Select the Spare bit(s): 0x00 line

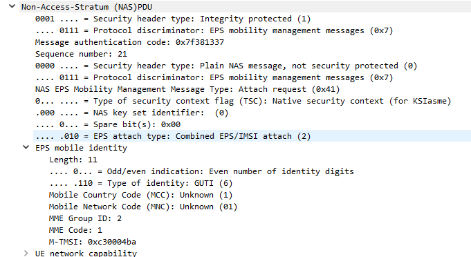[x=108, y=124]
